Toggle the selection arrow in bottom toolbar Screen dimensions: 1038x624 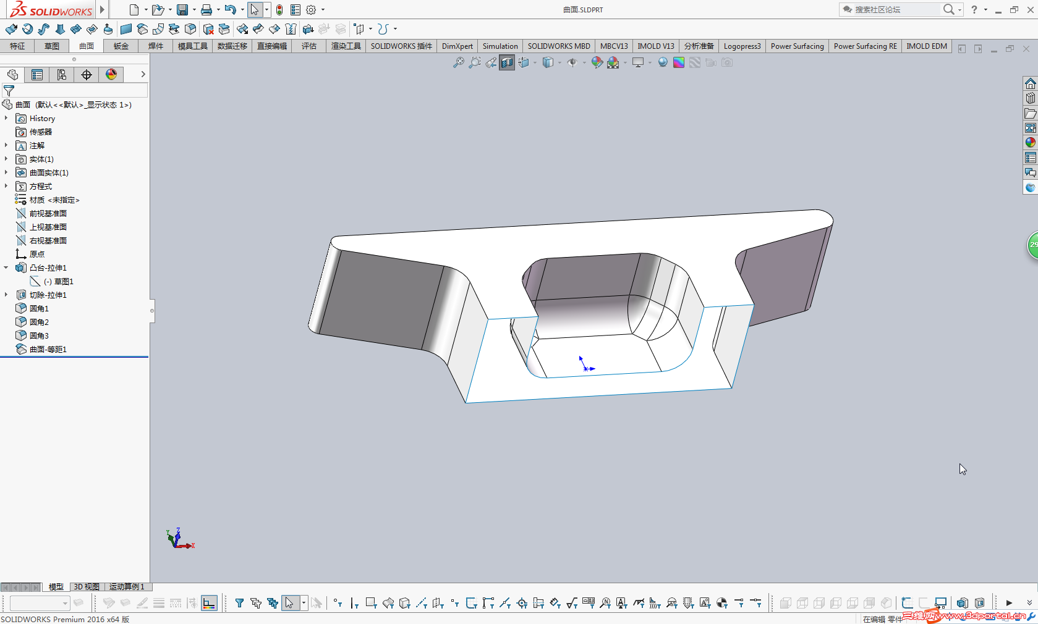(x=289, y=603)
